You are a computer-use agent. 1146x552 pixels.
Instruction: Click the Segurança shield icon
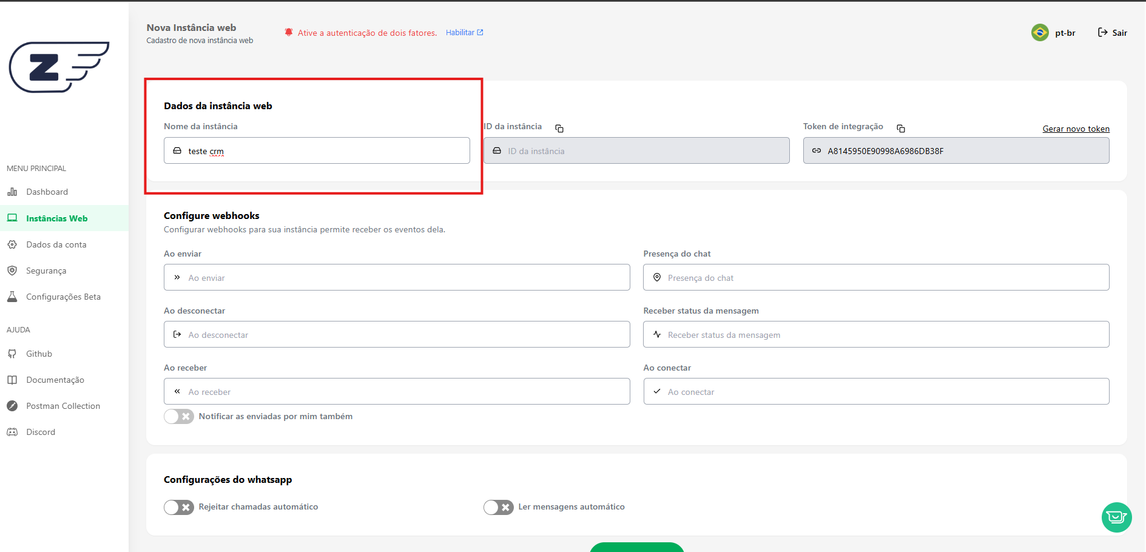(x=12, y=271)
